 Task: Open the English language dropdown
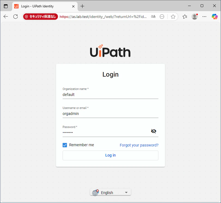pyautogui.click(x=111, y=192)
